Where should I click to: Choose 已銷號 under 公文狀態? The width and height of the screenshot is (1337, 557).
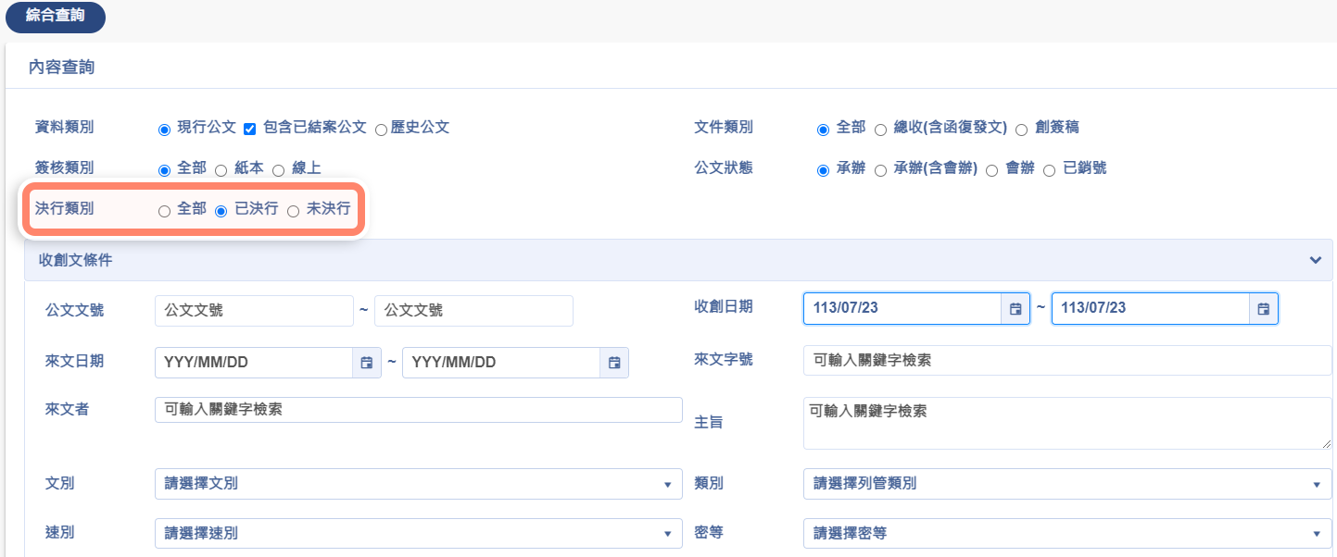pos(1049,170)
